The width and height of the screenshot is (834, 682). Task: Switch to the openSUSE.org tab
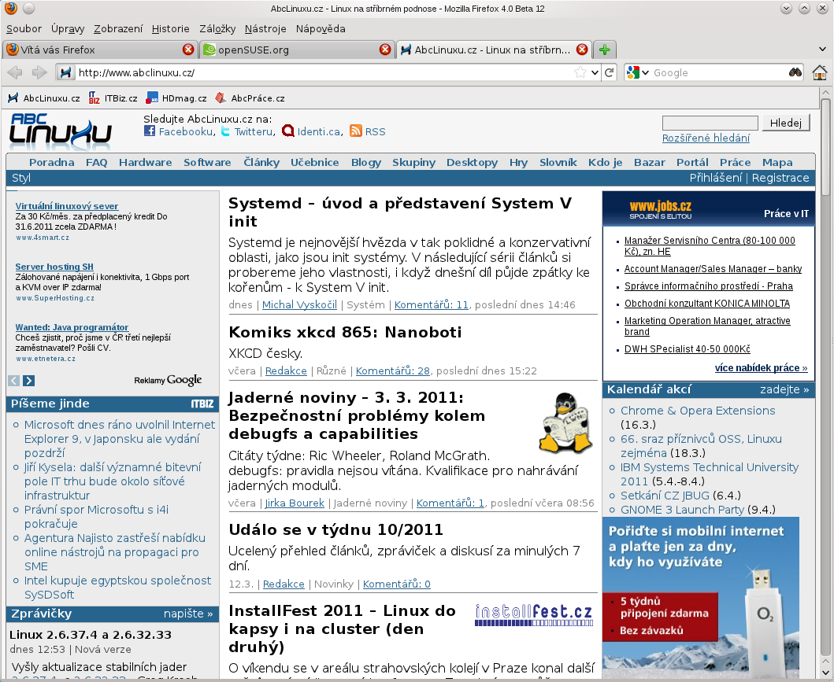tap(297, 50)
